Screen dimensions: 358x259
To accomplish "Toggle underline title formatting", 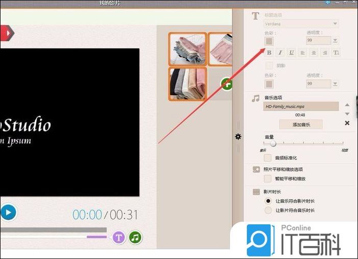I will point(291,53).
